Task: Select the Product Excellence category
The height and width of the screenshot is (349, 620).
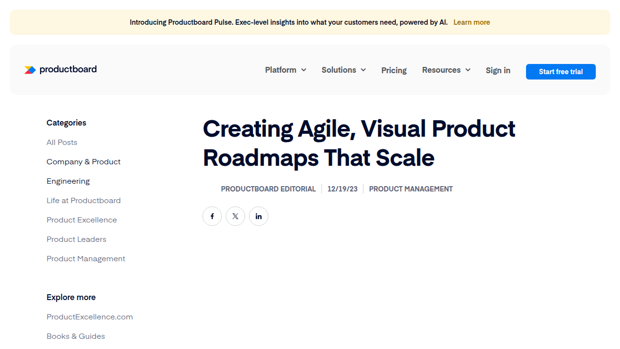Action: (x=82, y=220)
